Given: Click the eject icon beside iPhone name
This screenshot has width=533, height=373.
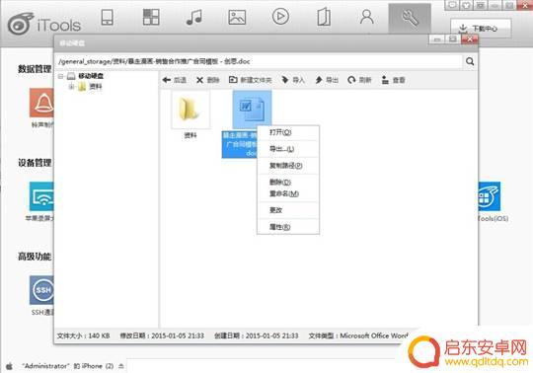Looking at the screenshot, I should coord(121,366).
